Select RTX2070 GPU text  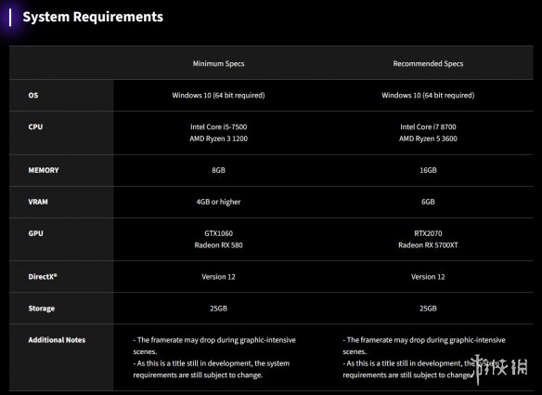(x=428, y=233)
